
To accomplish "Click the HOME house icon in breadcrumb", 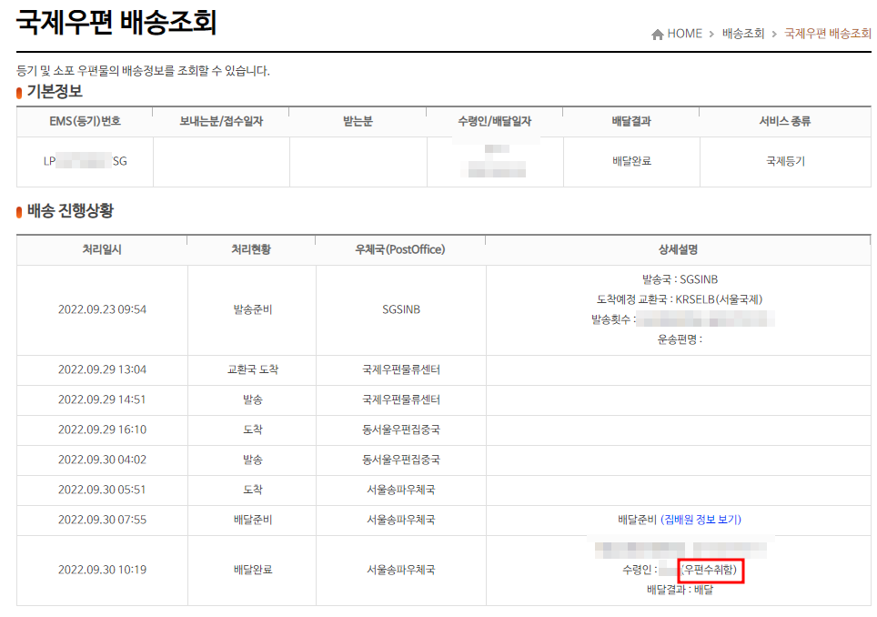I will (658, 34).
